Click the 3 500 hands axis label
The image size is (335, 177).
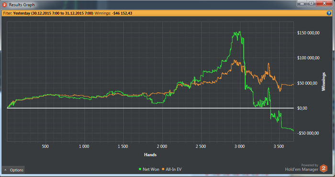[279, 146]
